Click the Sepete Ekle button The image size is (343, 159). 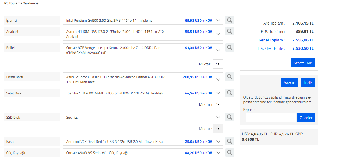point(303,63)
